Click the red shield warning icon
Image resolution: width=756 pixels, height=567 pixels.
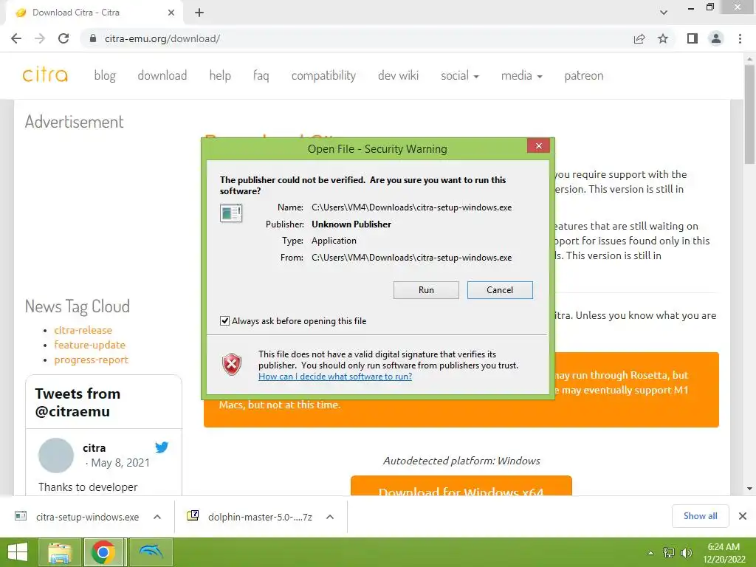(x=231, y=364)
